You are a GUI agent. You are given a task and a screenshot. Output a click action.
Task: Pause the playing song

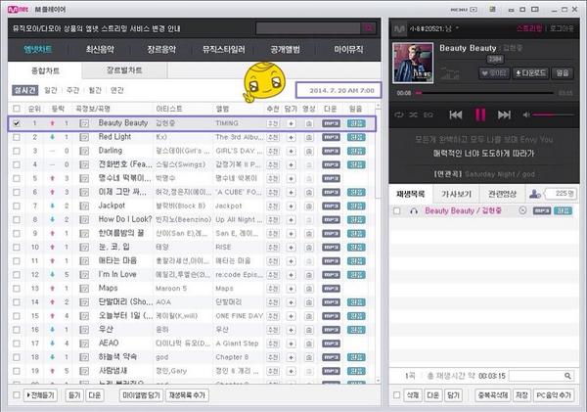coord(480,114)
